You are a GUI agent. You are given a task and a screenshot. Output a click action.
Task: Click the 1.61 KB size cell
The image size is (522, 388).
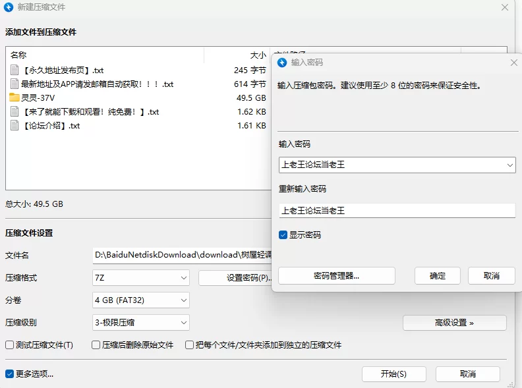(251, 126)
